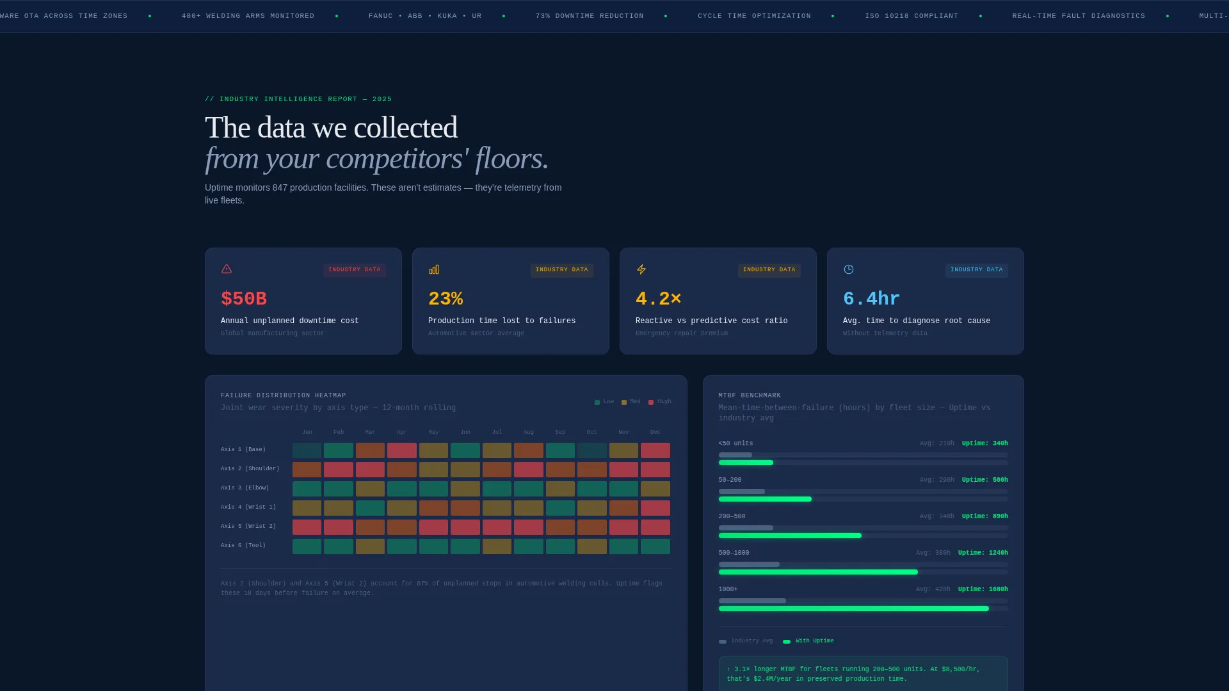1229x691 pixels.
Task: Click the 23% value
Action: pyautogui.click(x=446, y=299)
